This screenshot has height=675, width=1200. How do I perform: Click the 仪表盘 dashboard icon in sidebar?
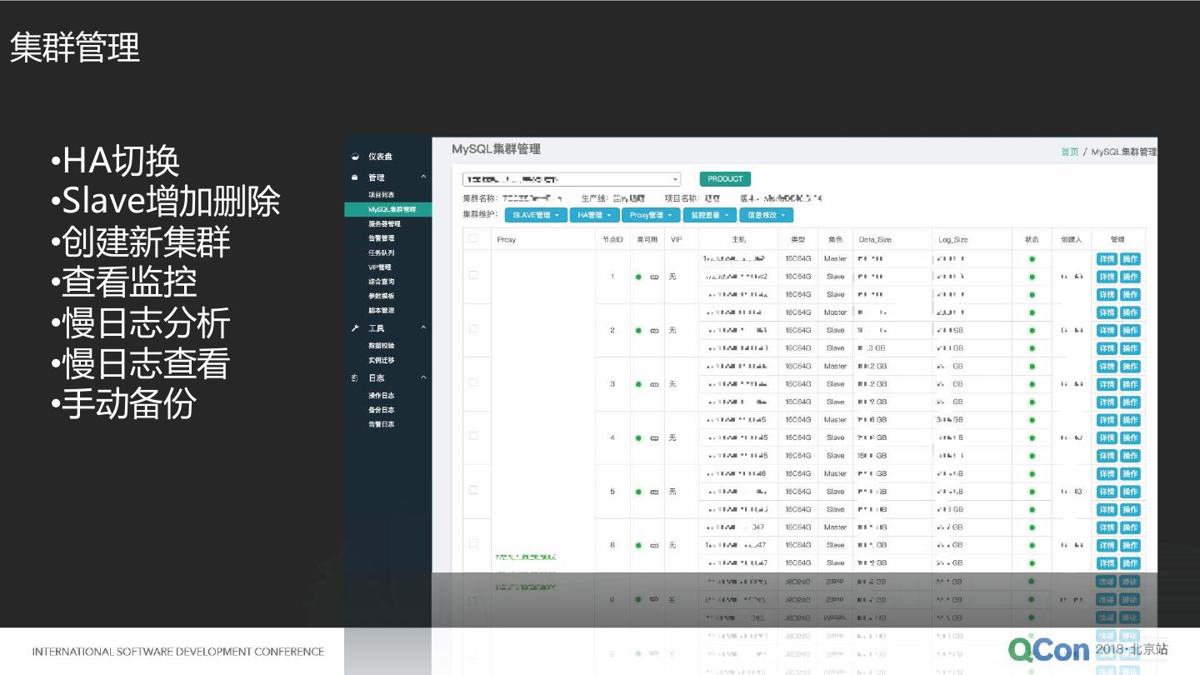355,157
